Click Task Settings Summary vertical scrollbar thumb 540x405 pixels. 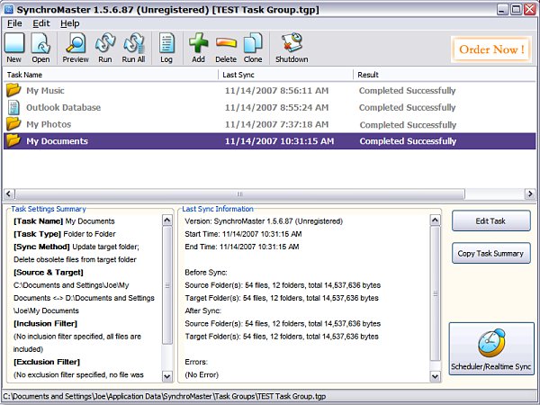pyautogui.click(x=167, y=285)
